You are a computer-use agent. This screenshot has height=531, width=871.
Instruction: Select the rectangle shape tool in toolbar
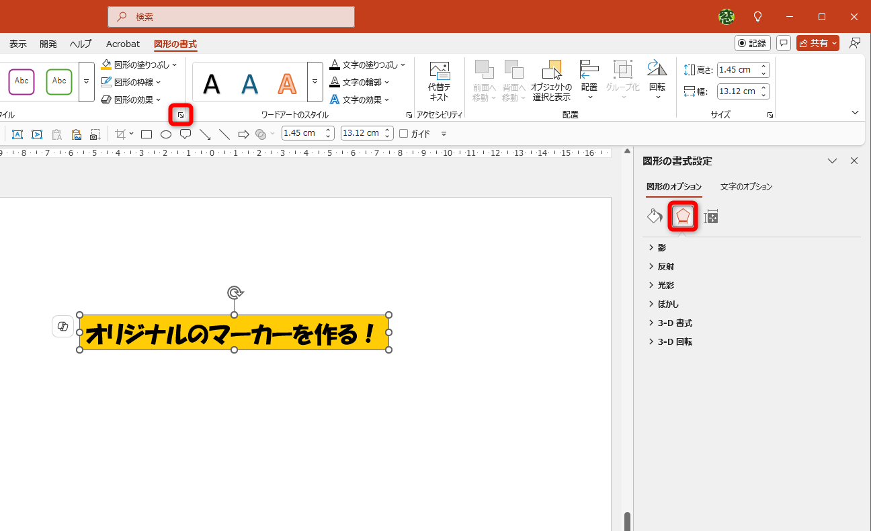(146, 133)
